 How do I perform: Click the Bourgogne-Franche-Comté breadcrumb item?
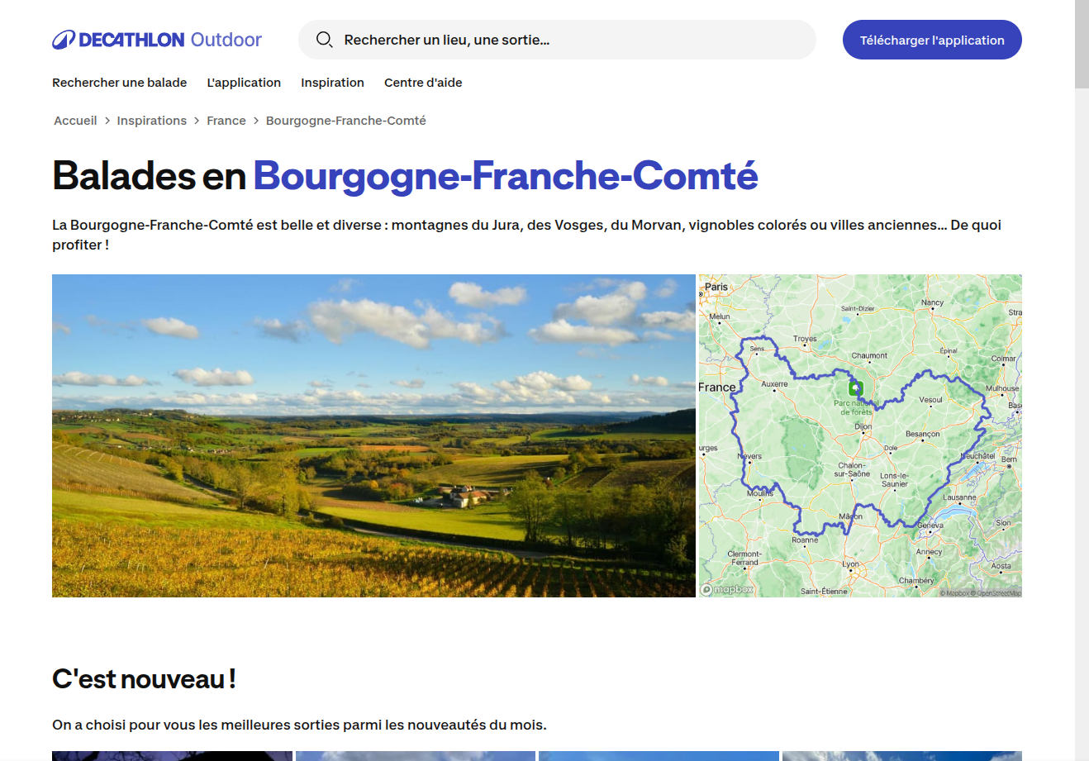tap(345, 121)
